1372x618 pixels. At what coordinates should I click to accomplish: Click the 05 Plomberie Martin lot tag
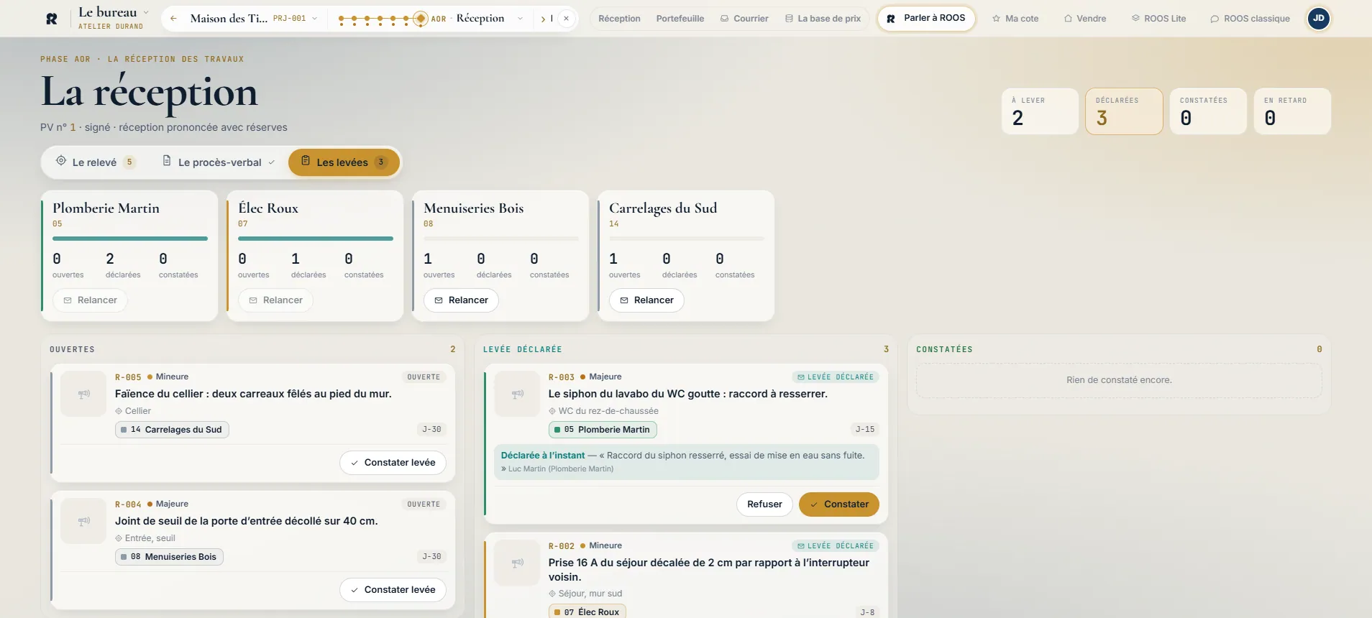coord(603,430)
